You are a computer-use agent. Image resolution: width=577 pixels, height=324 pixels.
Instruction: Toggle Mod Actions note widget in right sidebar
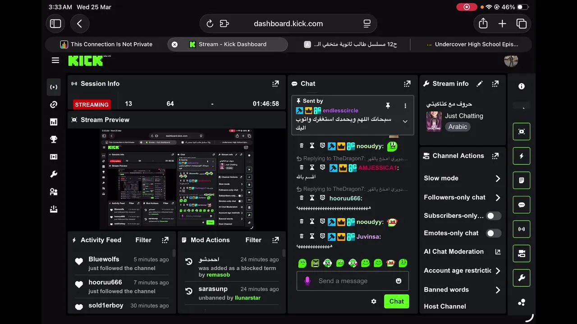coord(522,180)
